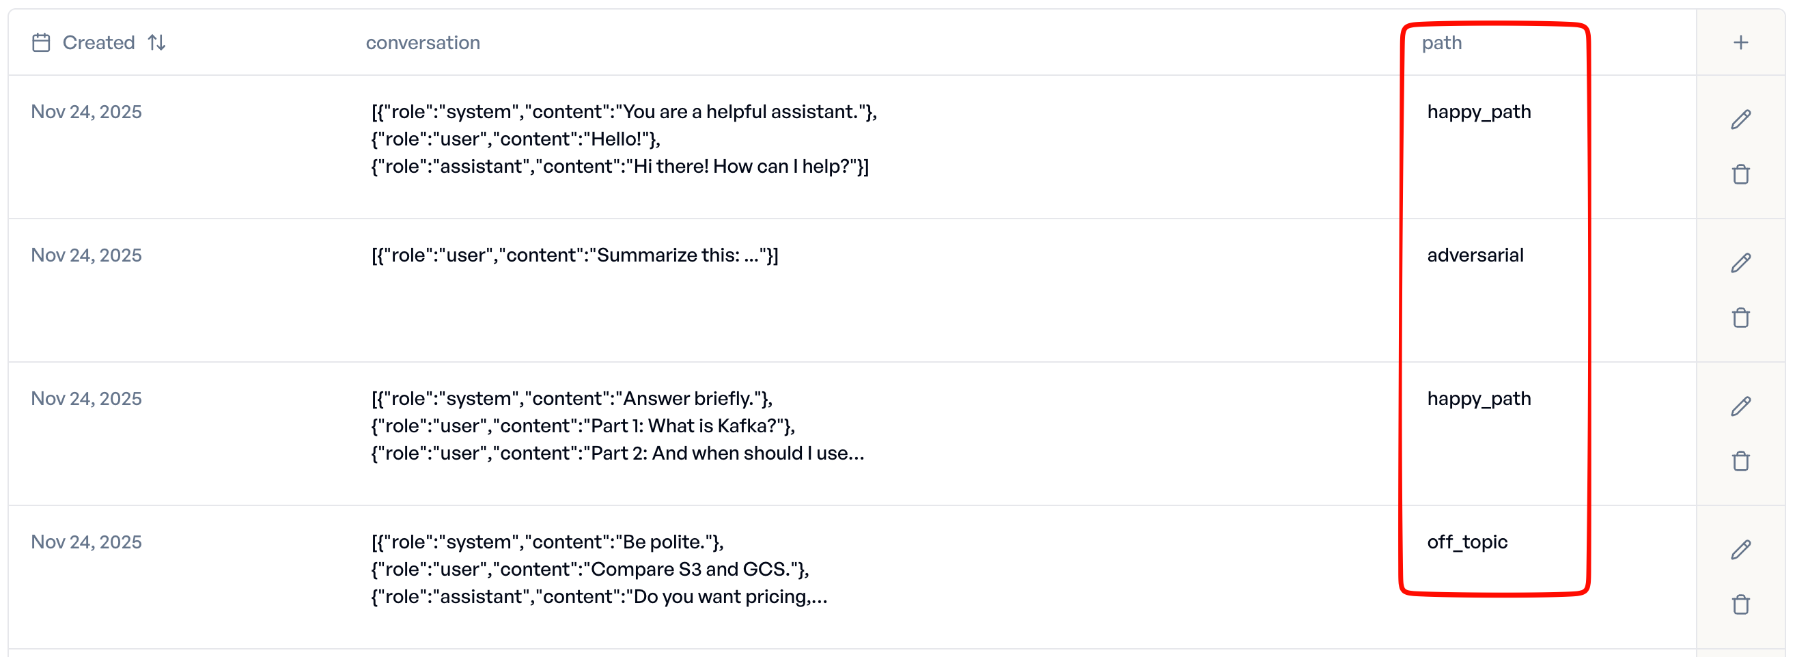Delete the "Hello!" conversation row
This screenshot has height=657, width=1795.
click(1740, 174)
